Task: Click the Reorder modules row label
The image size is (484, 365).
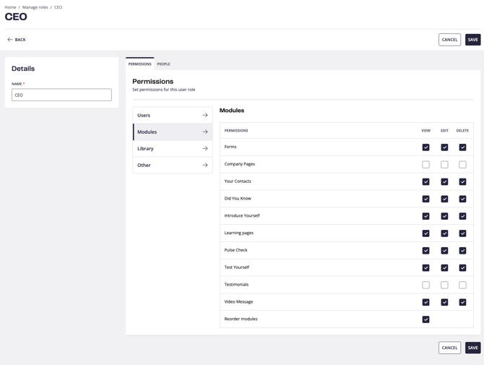Action: click(241, 319)
